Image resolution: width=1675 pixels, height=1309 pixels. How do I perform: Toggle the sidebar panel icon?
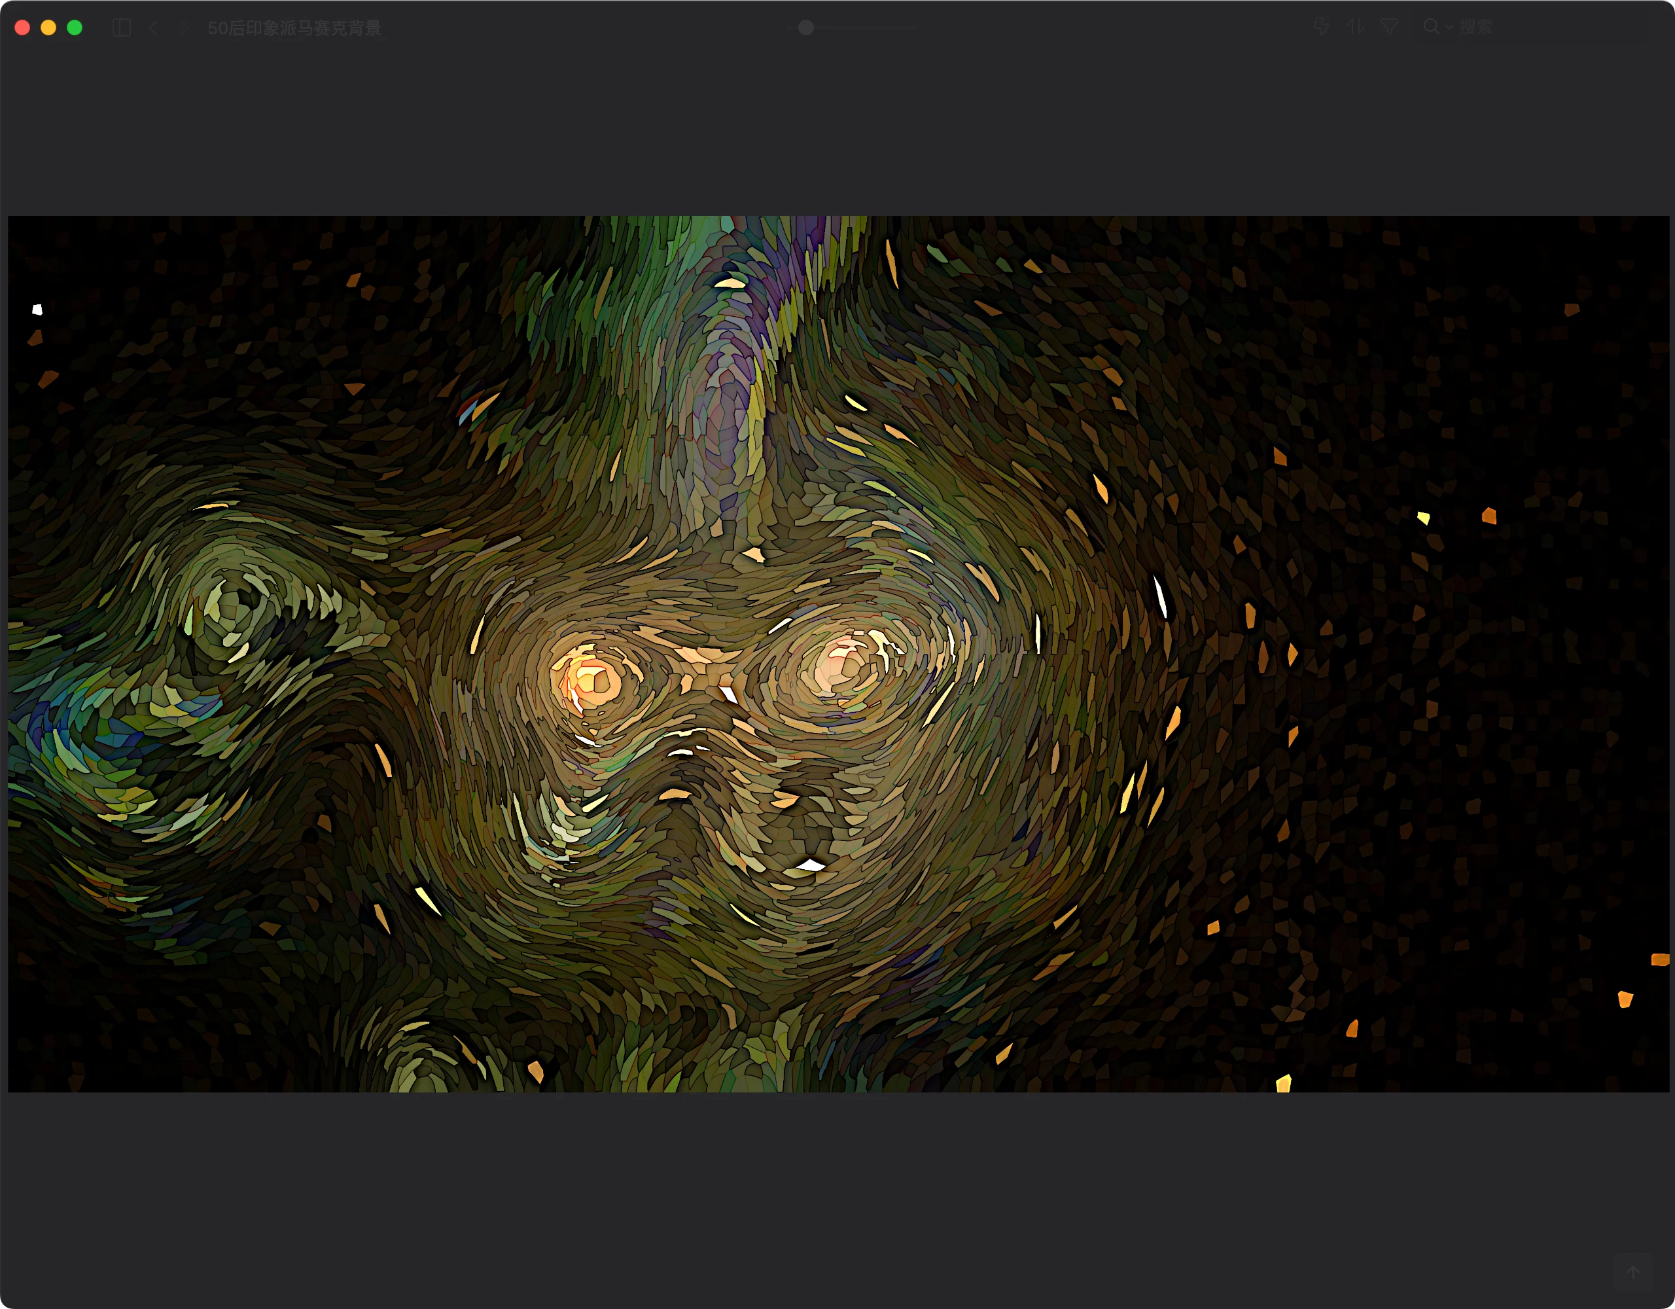tap(121, 27)
